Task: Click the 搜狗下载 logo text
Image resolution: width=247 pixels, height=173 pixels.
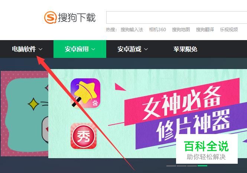Action: (x=77, y=17)
